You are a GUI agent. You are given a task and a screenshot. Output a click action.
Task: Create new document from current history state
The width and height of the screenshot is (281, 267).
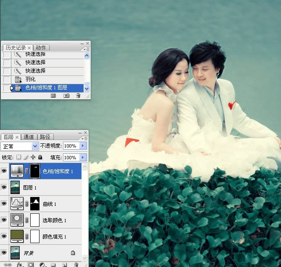coord(53,96)
